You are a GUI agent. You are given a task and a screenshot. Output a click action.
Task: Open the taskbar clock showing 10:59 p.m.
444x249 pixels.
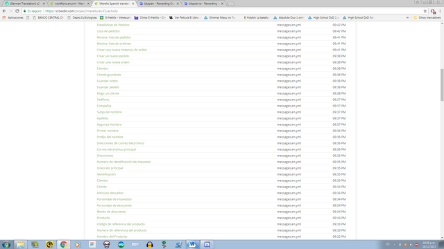click(x=429, y=245)
